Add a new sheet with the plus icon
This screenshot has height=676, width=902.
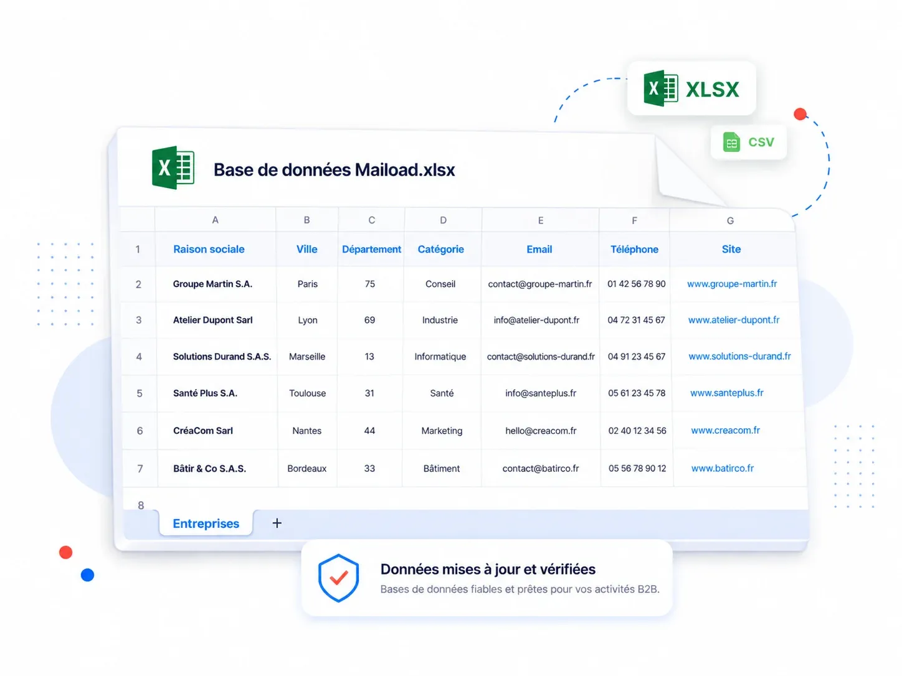277,523
